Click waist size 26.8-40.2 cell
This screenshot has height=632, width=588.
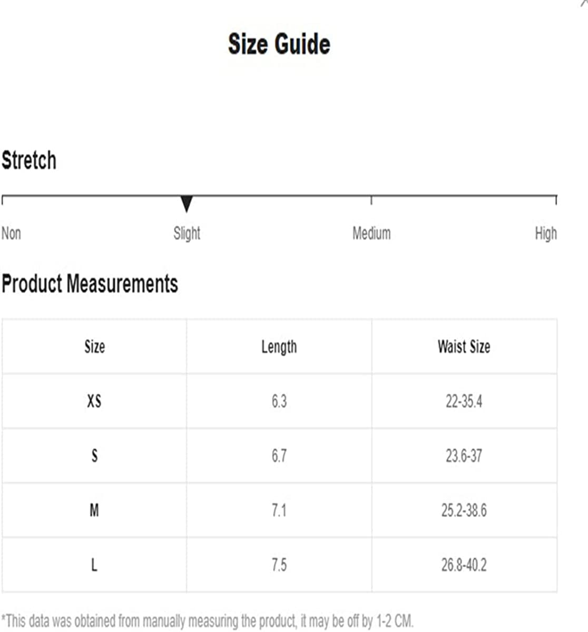tap(464, 565)
